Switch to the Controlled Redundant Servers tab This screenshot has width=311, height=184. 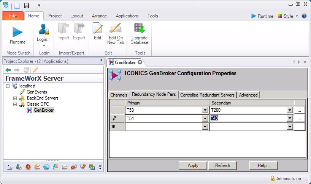[x=208, y=95]
